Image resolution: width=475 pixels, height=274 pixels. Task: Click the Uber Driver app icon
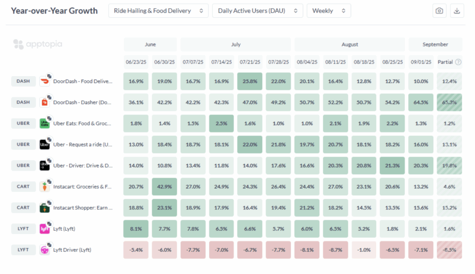pos(45,166)
